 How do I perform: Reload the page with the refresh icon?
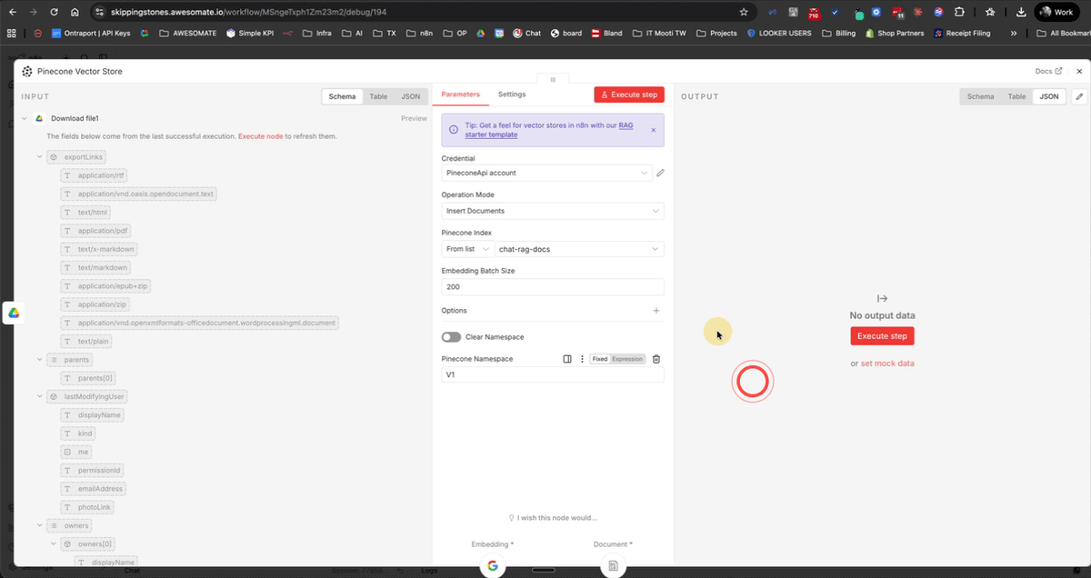pos(55,12)
